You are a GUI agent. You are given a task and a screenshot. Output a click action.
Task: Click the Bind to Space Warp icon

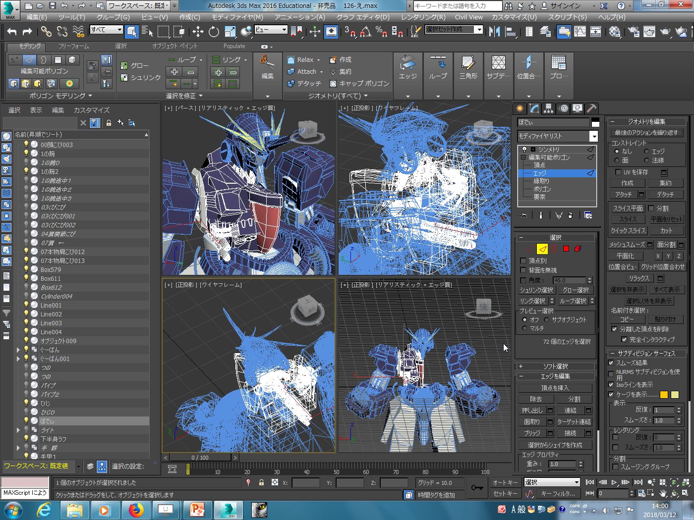point(78,32)
